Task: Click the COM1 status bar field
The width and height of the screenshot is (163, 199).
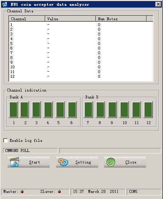Action: click(x=144, y=192)
